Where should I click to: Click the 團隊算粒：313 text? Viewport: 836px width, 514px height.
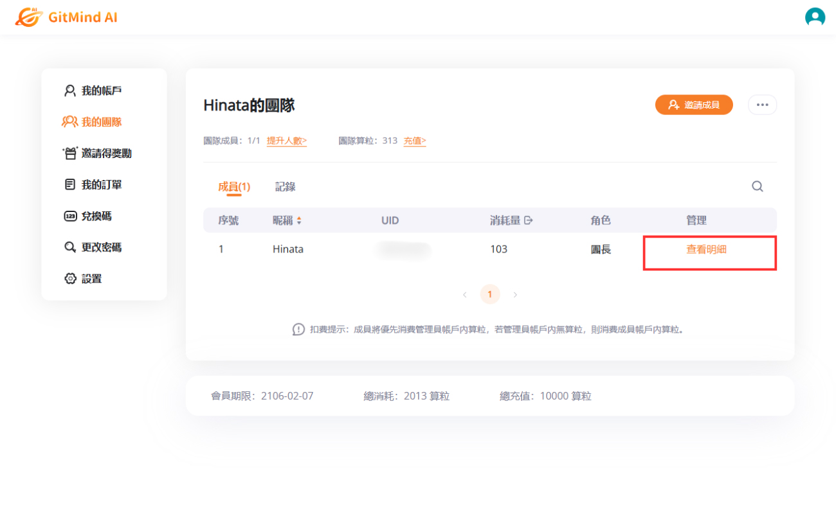click(368, 141)
